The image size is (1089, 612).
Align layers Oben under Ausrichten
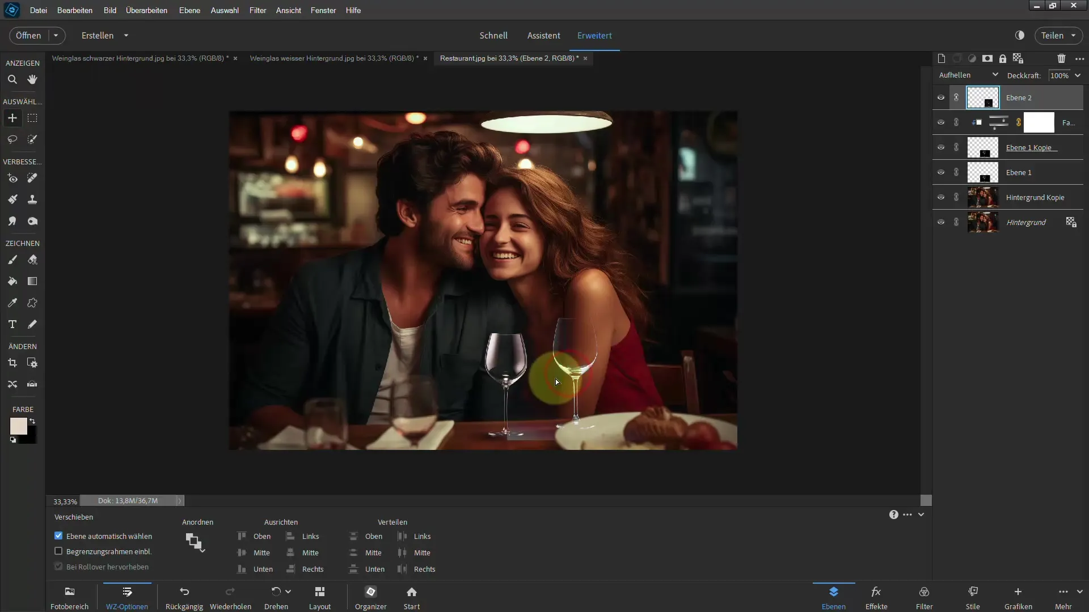pyautogui.click(x=254, y=536)
